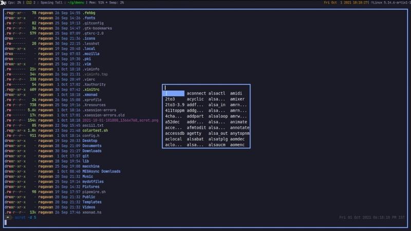Viewport: 411px width, 231px height.
Task: Switch to workspace 1 in the top bar
Action: click(x=29, y=3)
